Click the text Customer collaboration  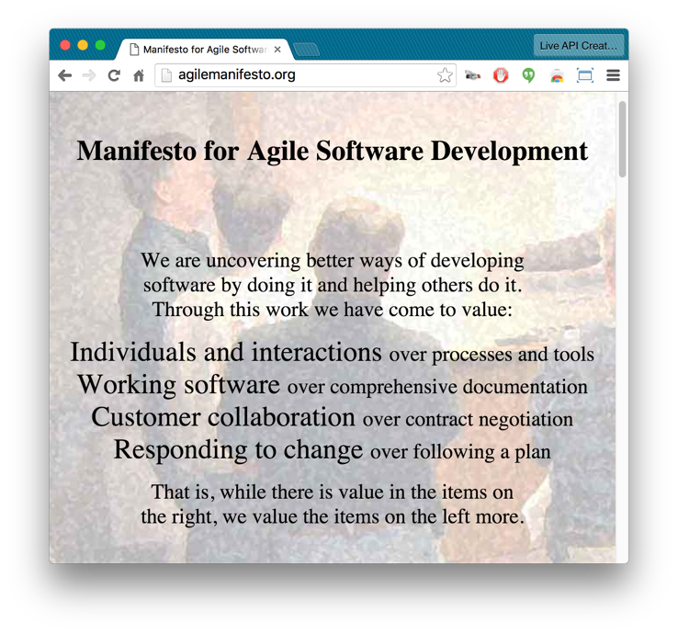point(223,417)
